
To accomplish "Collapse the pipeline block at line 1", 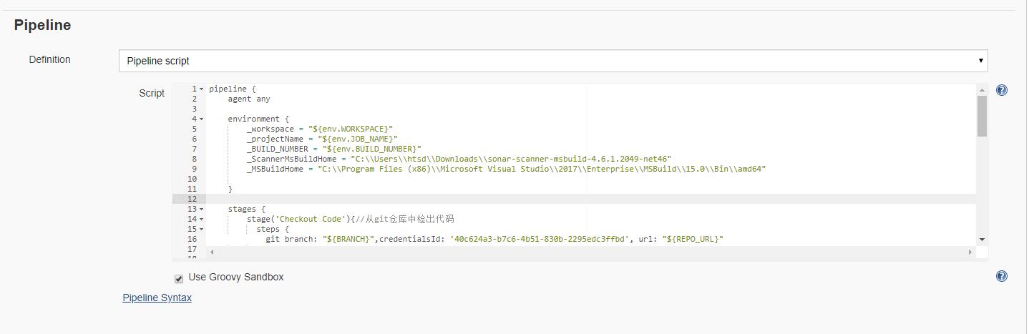I will (x=202, y=89).
